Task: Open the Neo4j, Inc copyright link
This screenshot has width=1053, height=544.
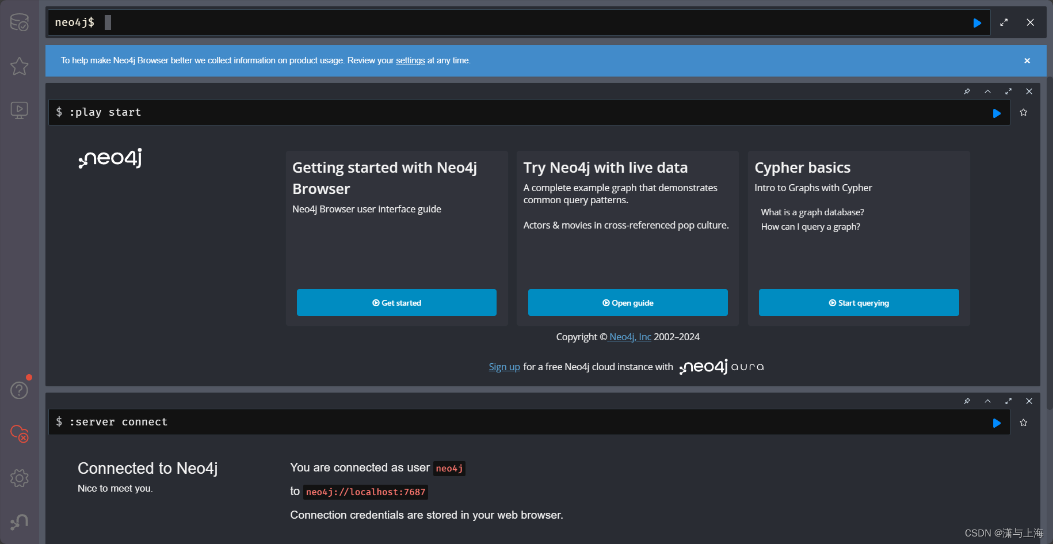Action: pos(630,337)
